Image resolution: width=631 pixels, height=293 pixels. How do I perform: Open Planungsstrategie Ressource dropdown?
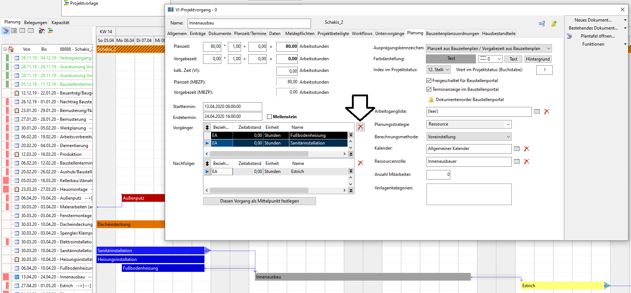[508, 124]
